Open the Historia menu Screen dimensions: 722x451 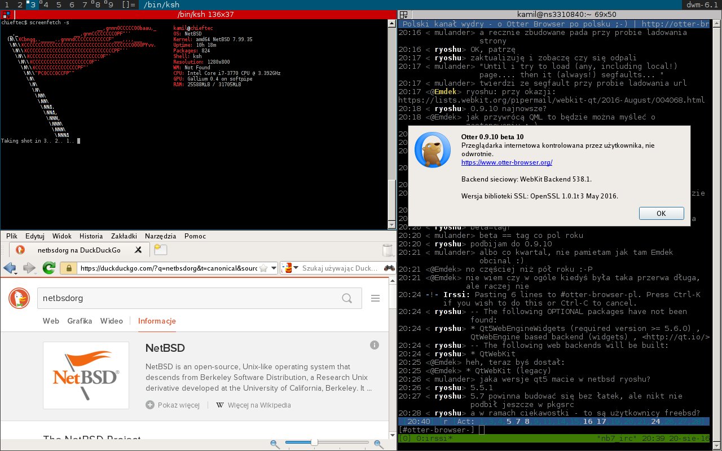(x=91, y=236)
